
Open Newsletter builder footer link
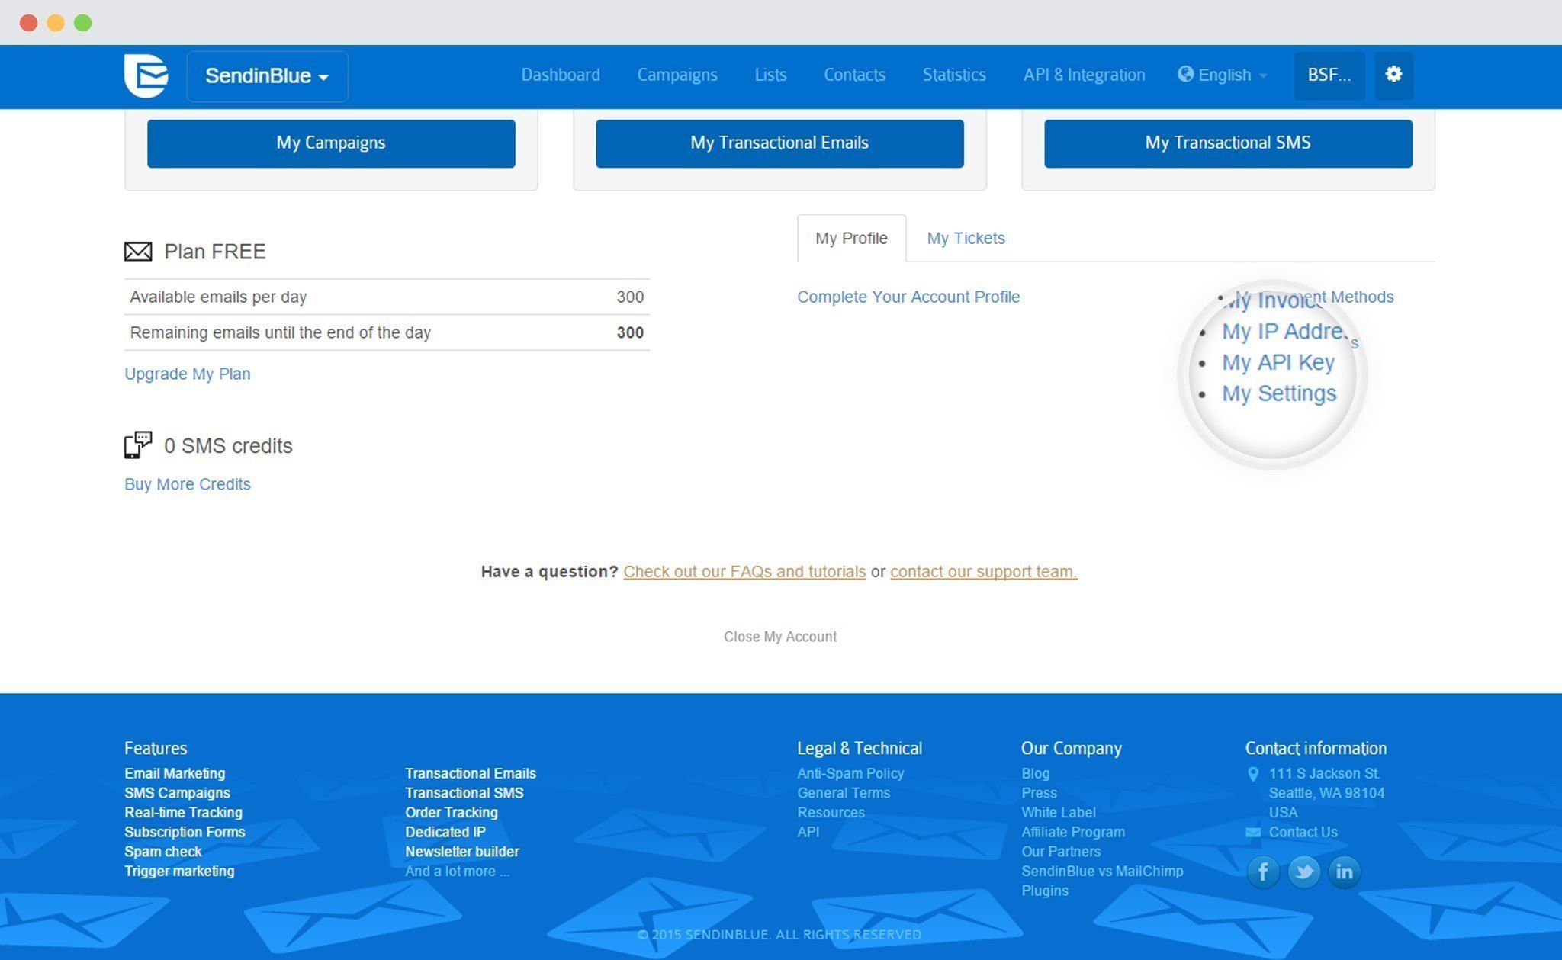[x=462, y=852]
